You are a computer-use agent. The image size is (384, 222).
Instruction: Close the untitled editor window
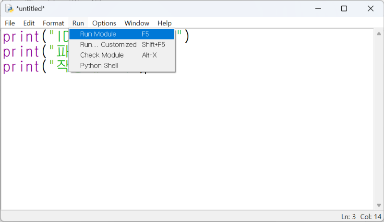tap(371, 9)
